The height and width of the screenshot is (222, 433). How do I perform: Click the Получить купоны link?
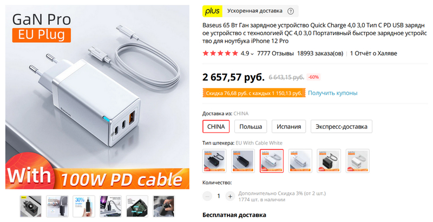pyautogui.click(x=332, y=93)
